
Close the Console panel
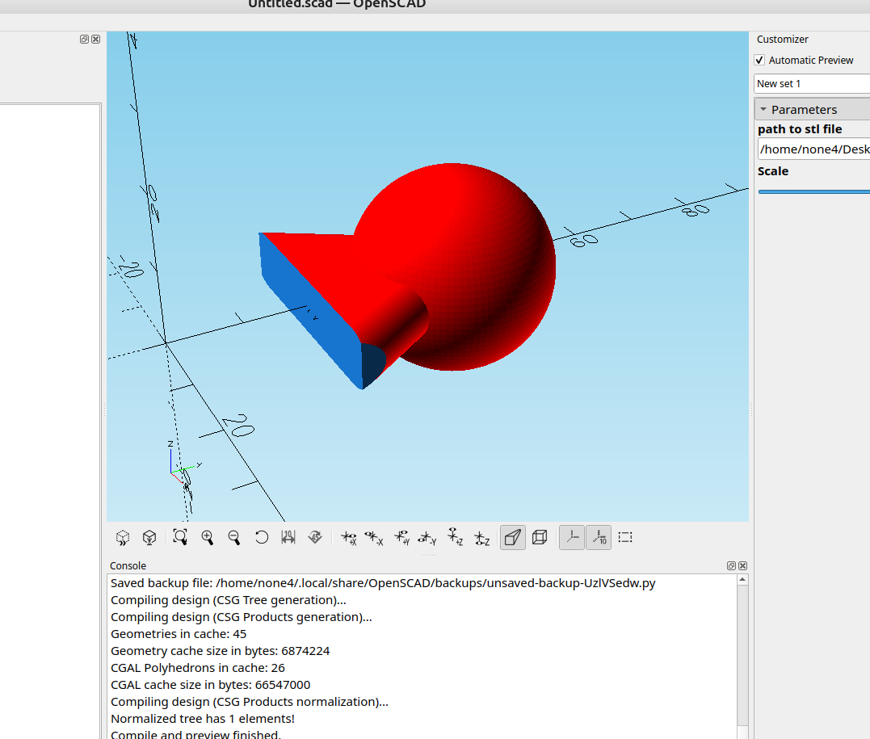click(x=742, y=566)
